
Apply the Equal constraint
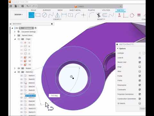click(x=139, y=15)
